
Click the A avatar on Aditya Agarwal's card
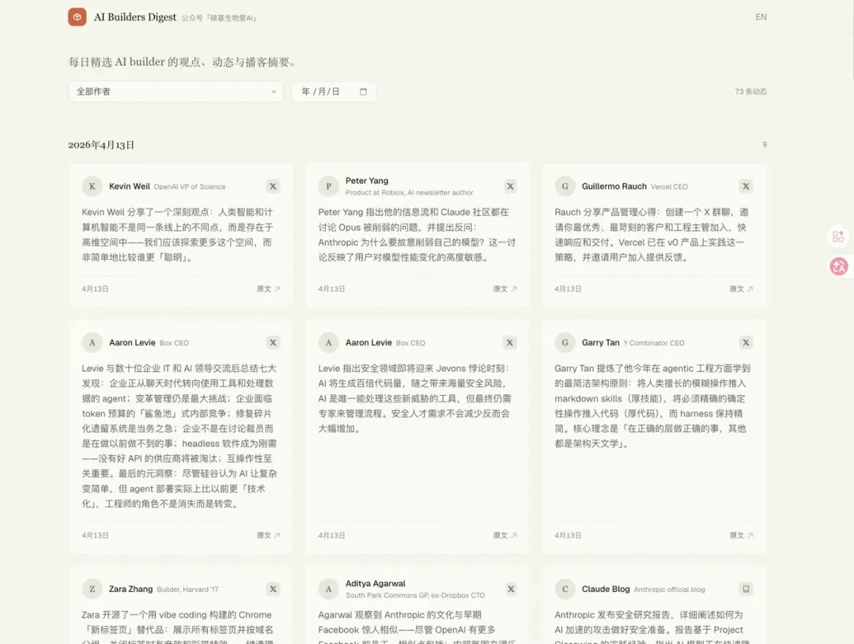[328, 589]
